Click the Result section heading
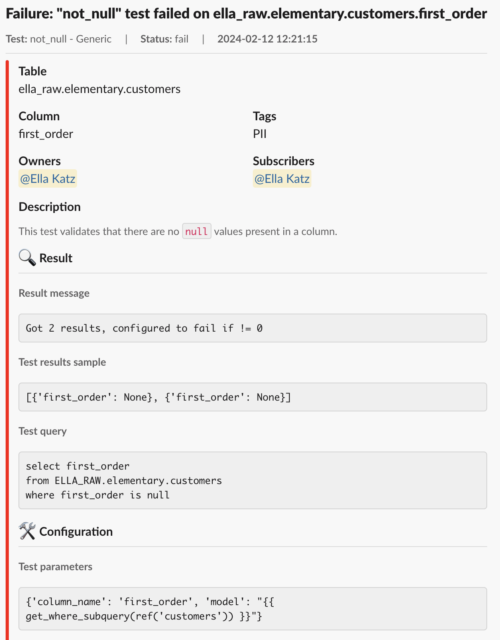This screenshot has width=500, height=640. 56,258
